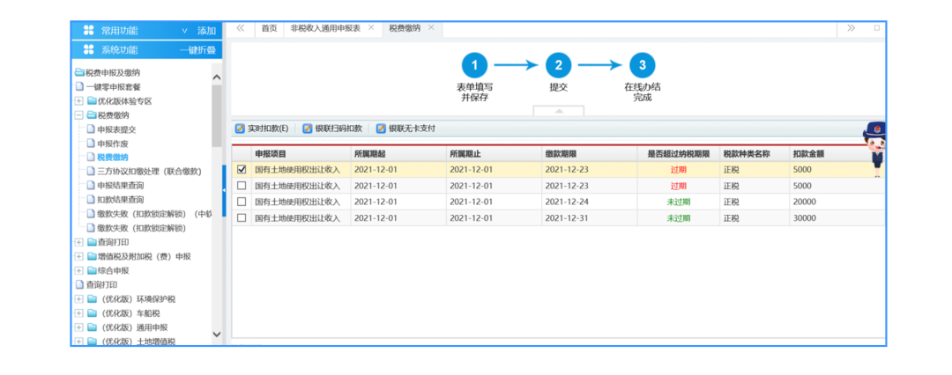Viewport: 952px width, 375px height.
Task: Click the sidebar collapse handle on the splitter
Action: [x=223, y=190]
